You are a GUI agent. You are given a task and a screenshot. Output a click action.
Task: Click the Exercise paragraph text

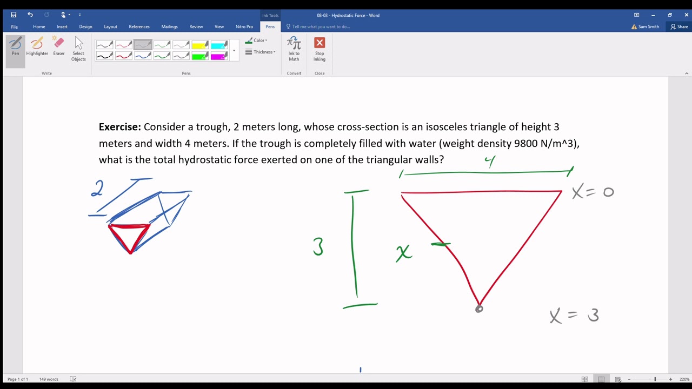(x=339, y=143)
